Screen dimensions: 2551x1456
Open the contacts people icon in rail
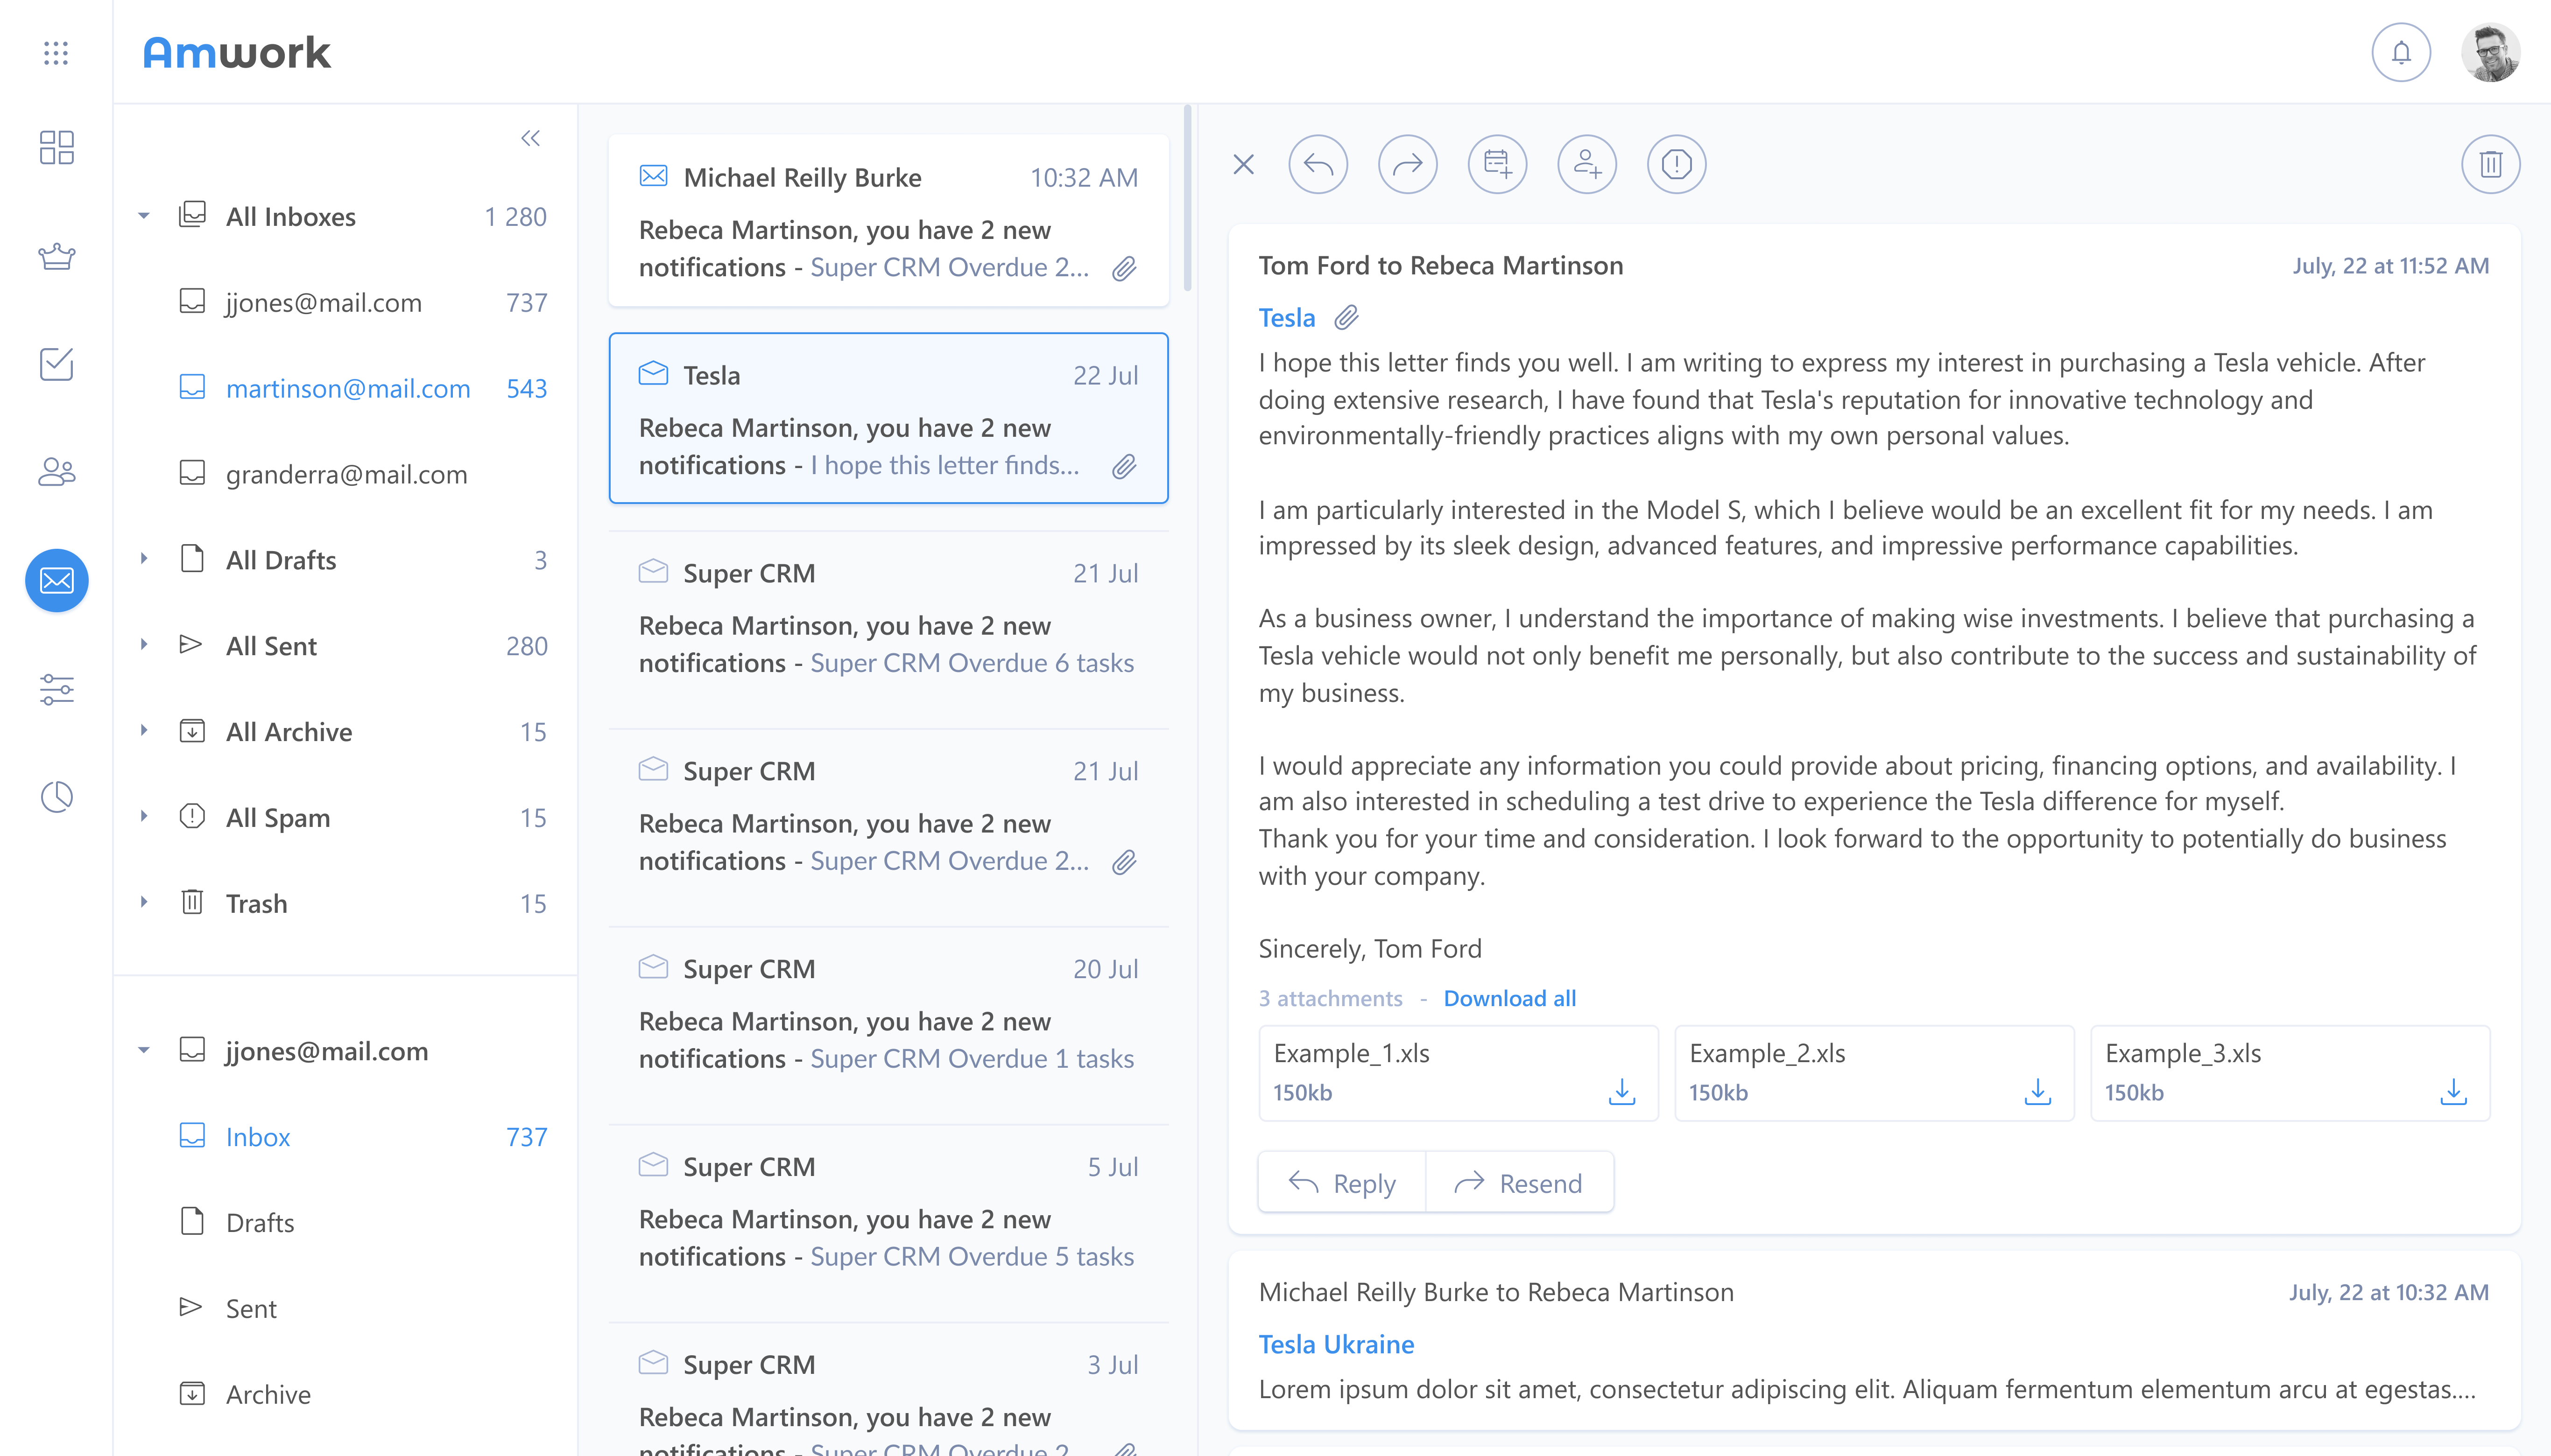point(56,472)
